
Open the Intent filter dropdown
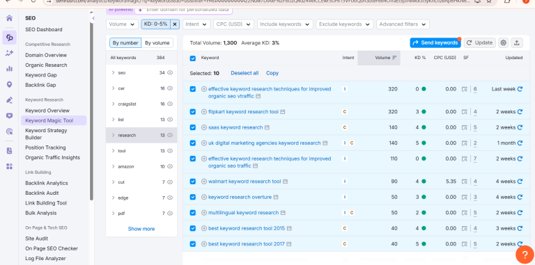196,24
